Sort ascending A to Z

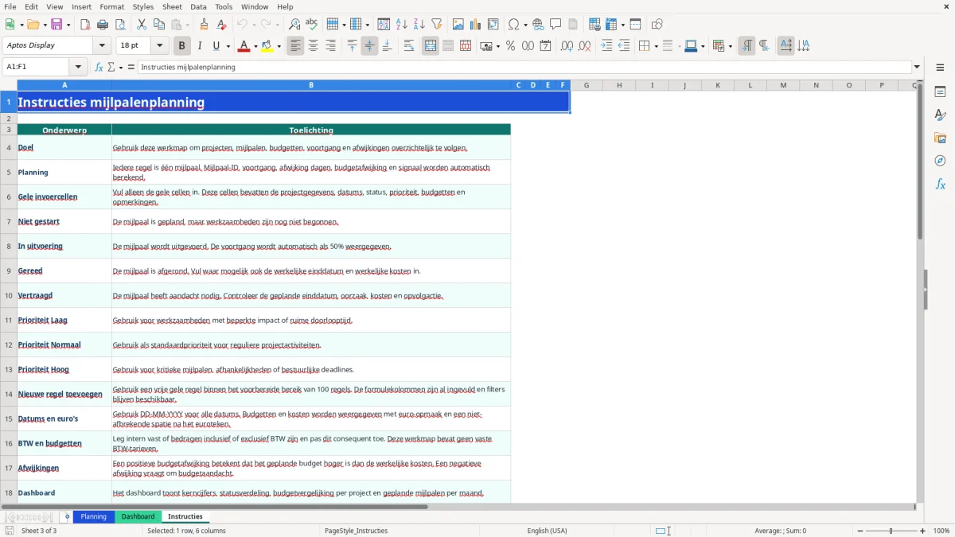tap(402, 25)
